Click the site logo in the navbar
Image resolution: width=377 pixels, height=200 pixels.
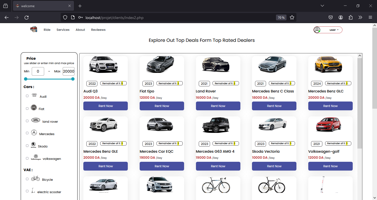(x=34, y=29)
